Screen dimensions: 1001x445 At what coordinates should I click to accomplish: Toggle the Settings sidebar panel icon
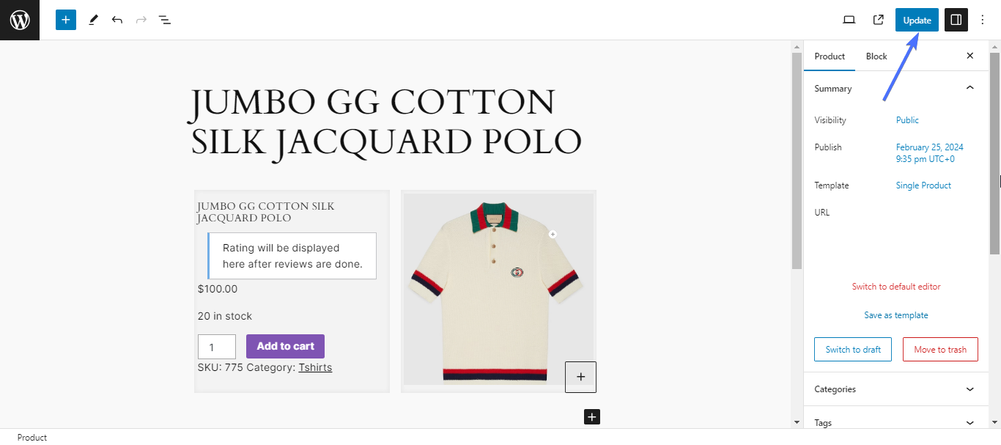click(x=956, y=20)
